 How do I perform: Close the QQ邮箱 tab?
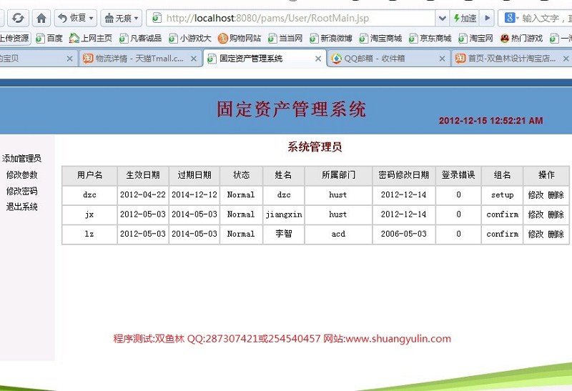[442, 59]
